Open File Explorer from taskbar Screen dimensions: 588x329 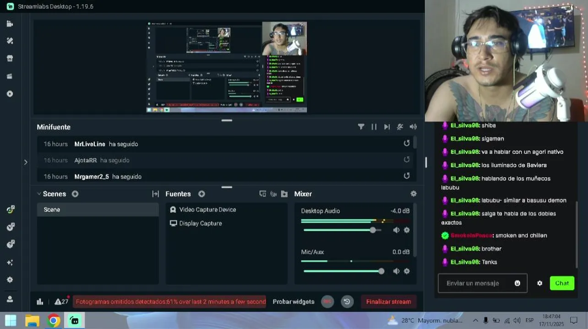(x=32, y=321)
